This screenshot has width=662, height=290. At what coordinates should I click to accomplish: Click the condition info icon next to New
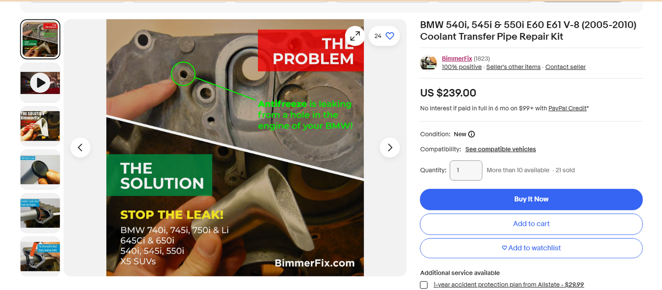click(x=471, y=134)
